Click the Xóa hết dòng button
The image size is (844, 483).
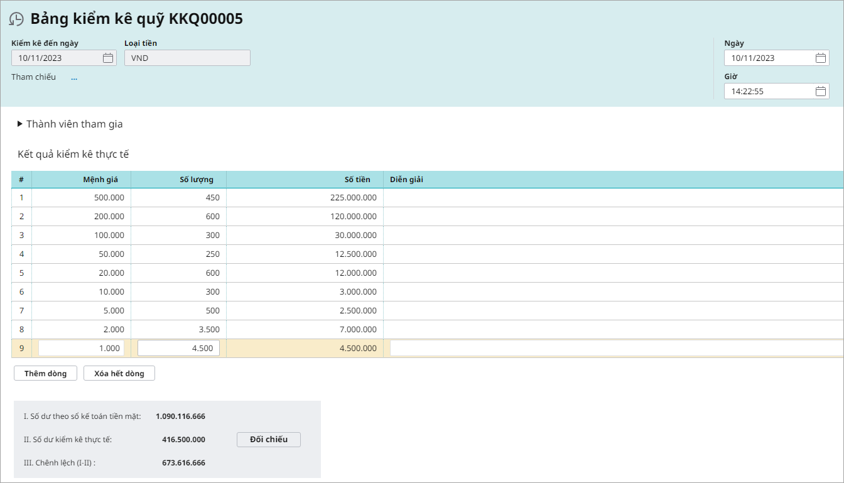(x=119, y=373)
